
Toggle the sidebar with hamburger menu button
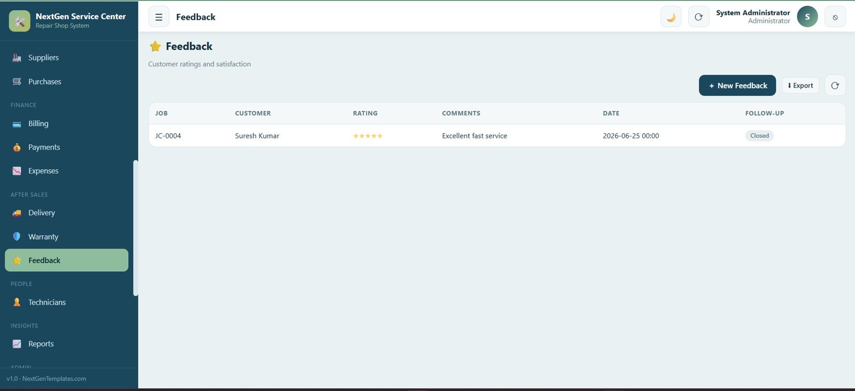159,17
